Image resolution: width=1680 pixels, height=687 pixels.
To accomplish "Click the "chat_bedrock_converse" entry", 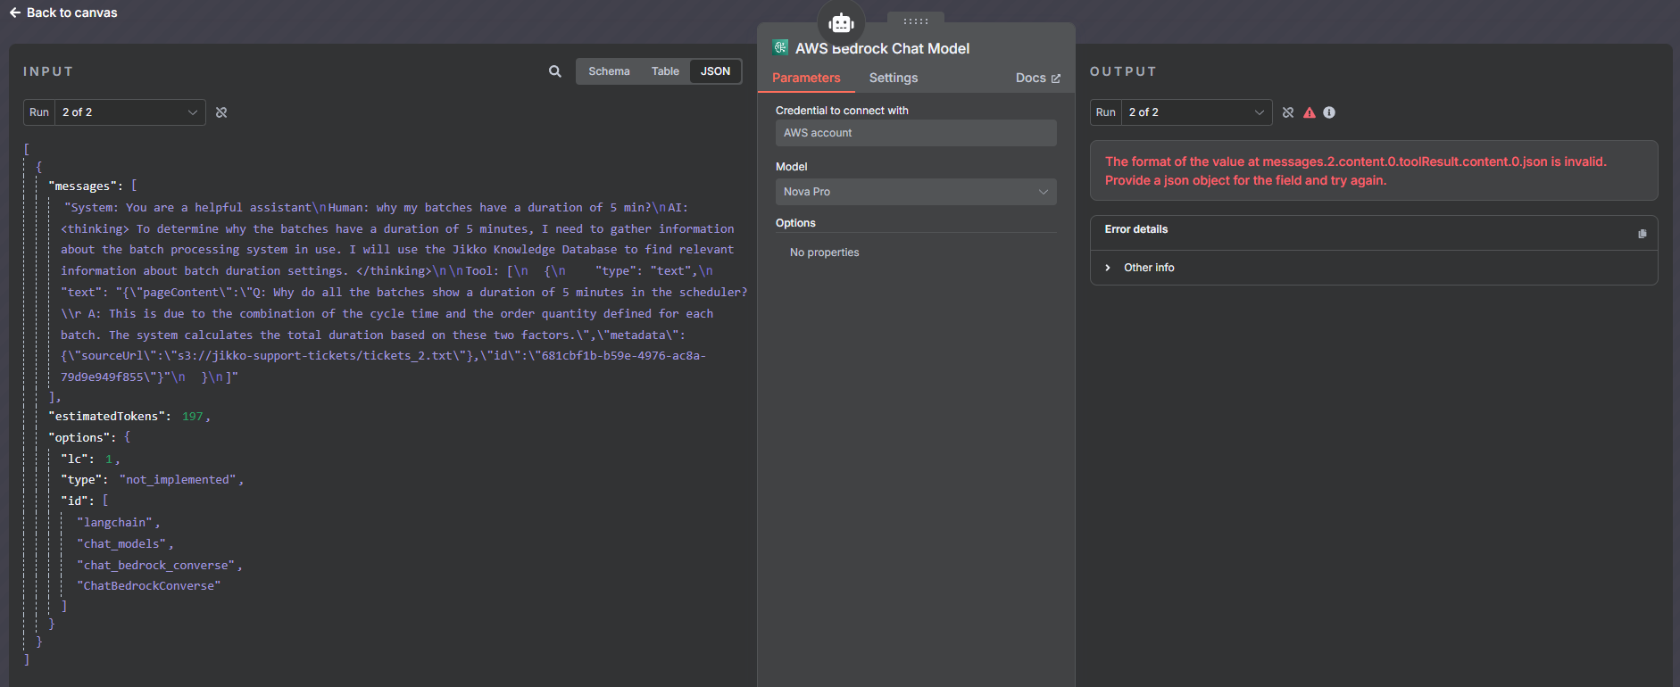I will click(156, 566).
